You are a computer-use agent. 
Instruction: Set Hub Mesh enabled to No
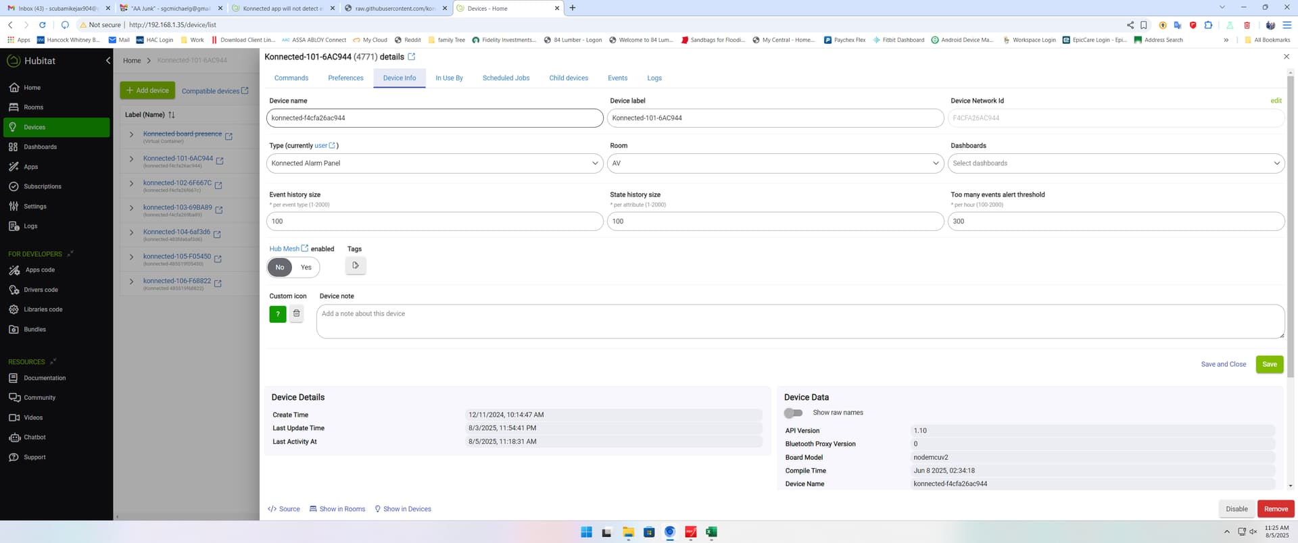280,267
